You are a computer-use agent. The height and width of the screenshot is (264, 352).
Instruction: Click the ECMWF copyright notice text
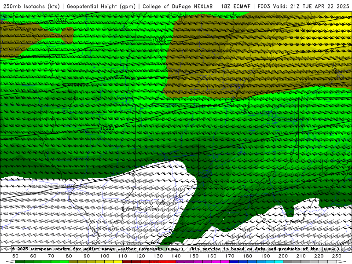(x=176, y=249)
